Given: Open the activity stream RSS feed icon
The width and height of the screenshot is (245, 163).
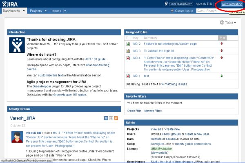Looking at the screenshot, I should tap(116, 118).
